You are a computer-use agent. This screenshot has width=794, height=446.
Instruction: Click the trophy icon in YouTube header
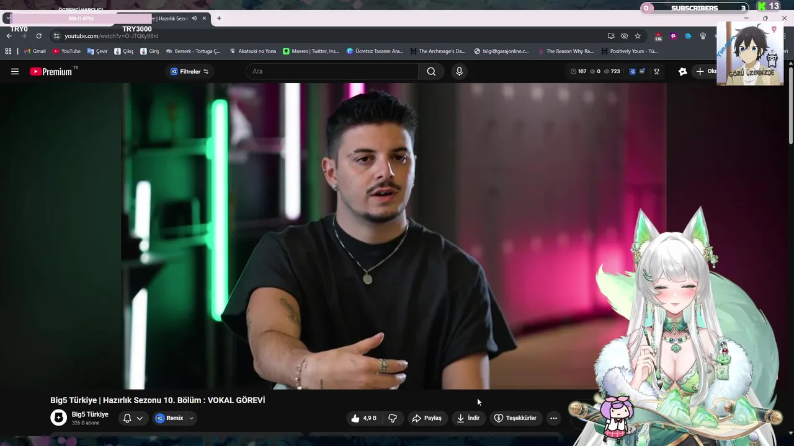[656, 71]
